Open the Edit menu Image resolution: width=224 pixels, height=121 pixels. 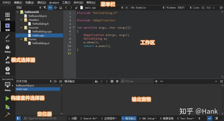[18, 2]
